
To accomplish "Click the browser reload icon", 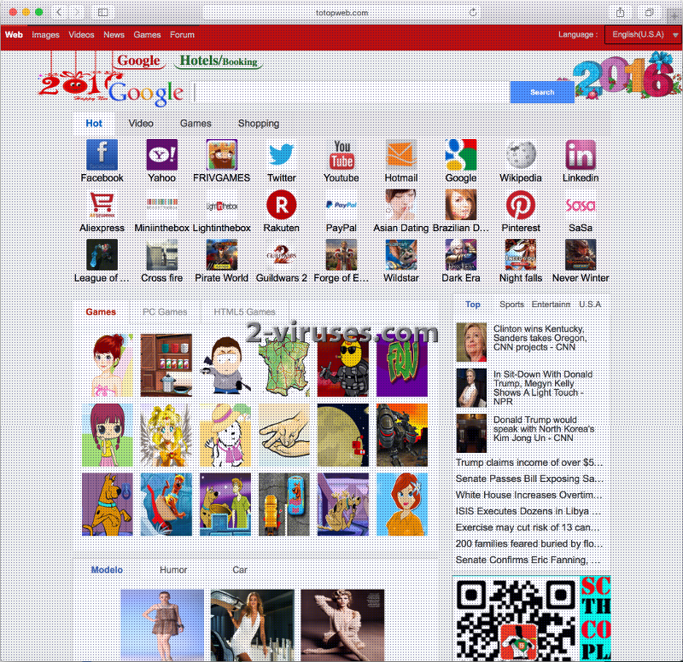I will [x=473, y=13].
